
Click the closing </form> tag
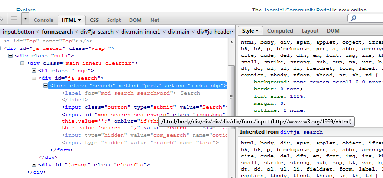pyautogui.click(x=62, y=150)
